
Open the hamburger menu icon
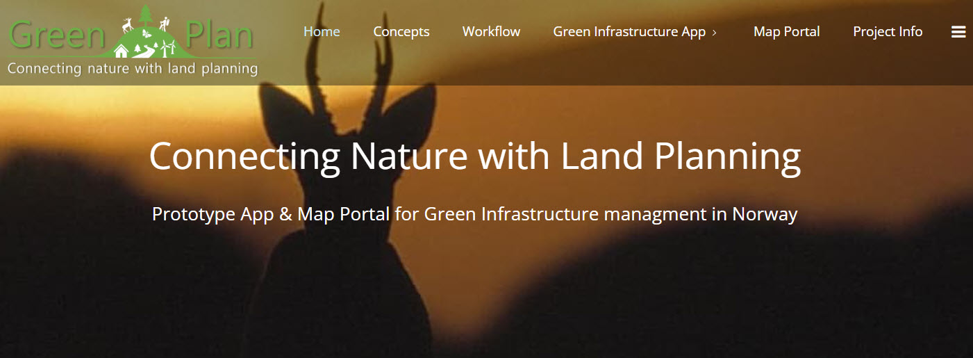958,32
